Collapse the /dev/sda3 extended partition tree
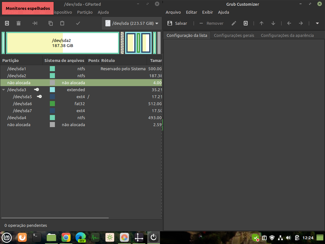 [3, 90]
